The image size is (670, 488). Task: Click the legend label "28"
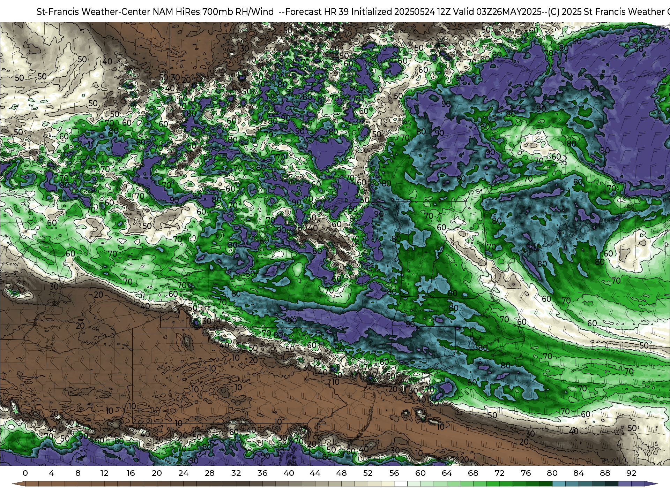(210, 473)
